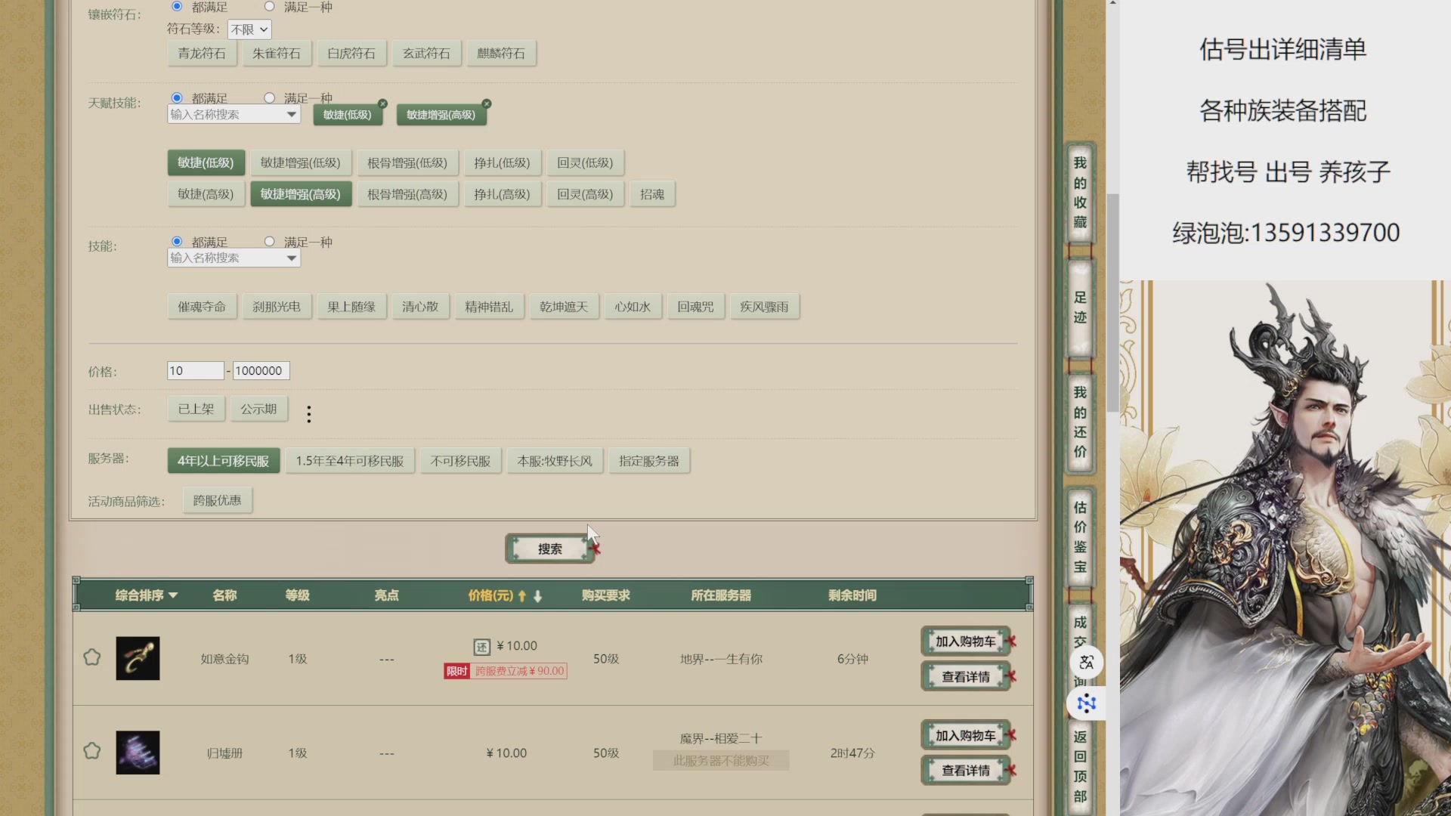Select the 敏捷增强(低级) talent
The height and width of the screenshot is (816, 1451).
[x=301, y=162]
